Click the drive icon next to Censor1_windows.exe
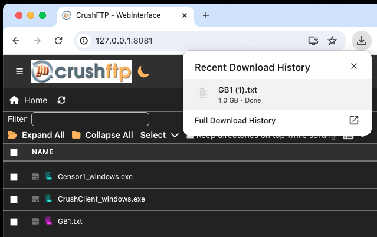The height and width of the screenshot is (237, 377). [35, 177]
